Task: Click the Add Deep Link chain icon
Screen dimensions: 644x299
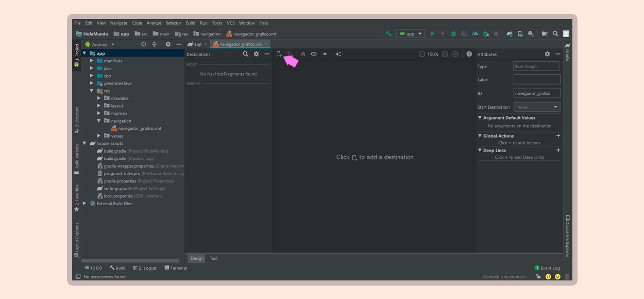Action: coord(314,54)
